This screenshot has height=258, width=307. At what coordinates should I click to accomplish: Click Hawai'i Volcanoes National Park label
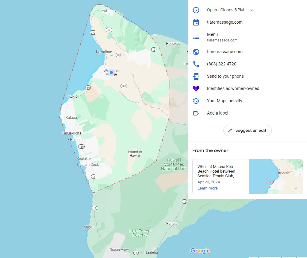tap(174, 164)
